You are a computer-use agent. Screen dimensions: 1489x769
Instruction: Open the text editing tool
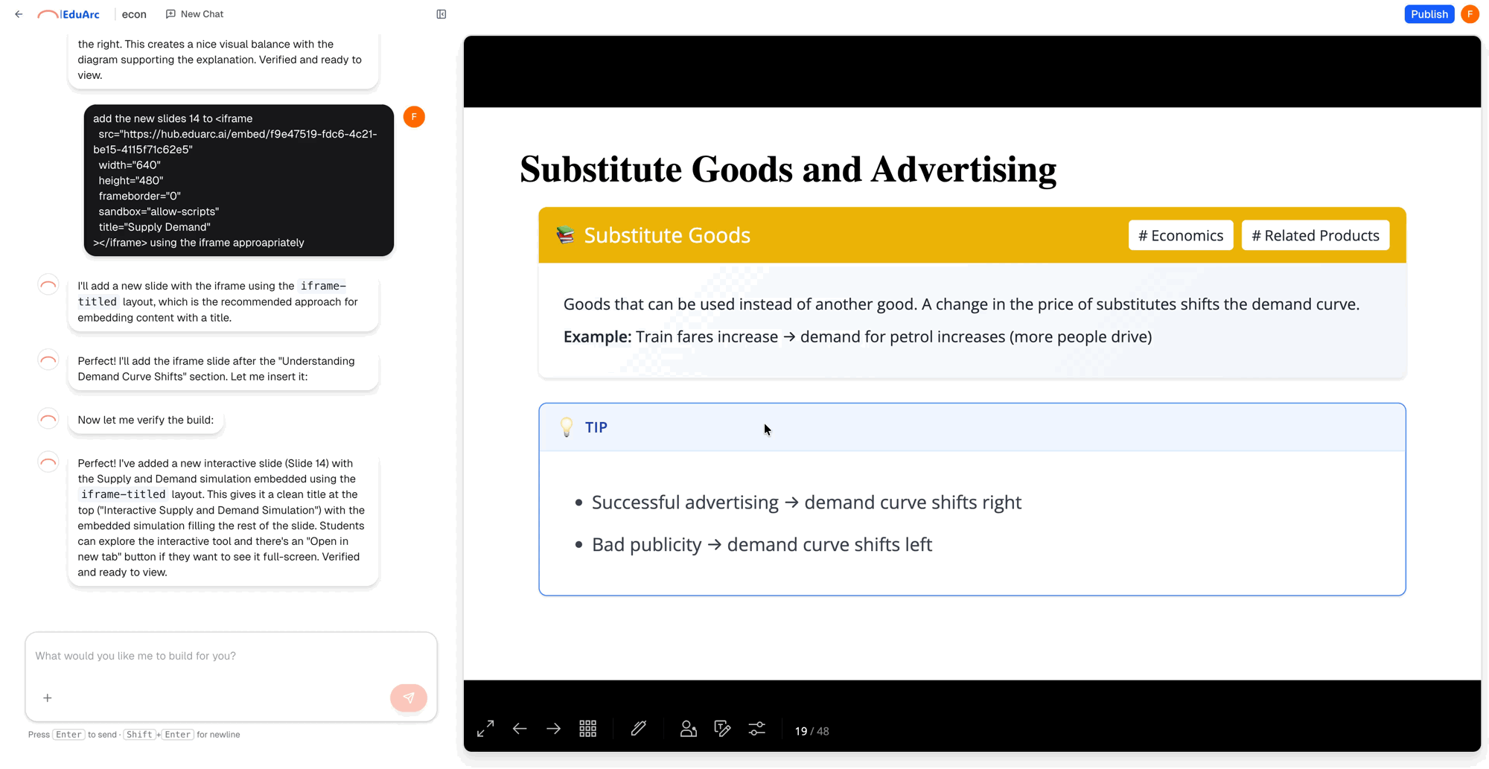click(722, 729)
